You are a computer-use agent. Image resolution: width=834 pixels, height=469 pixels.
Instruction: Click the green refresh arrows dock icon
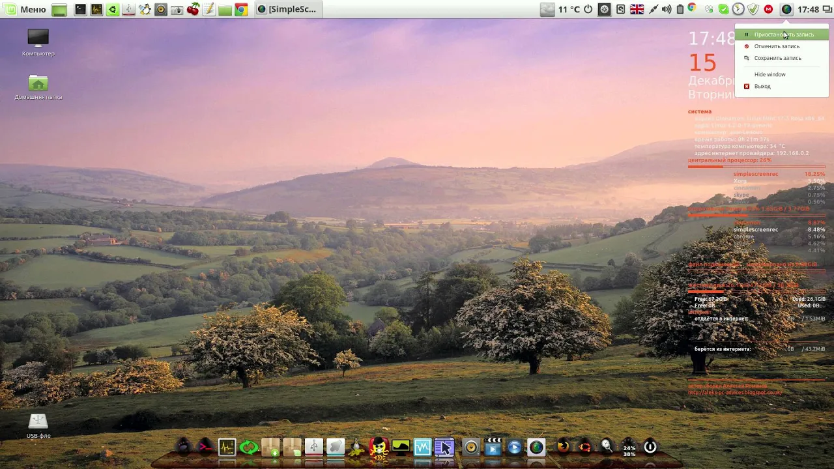pos(249,447)
